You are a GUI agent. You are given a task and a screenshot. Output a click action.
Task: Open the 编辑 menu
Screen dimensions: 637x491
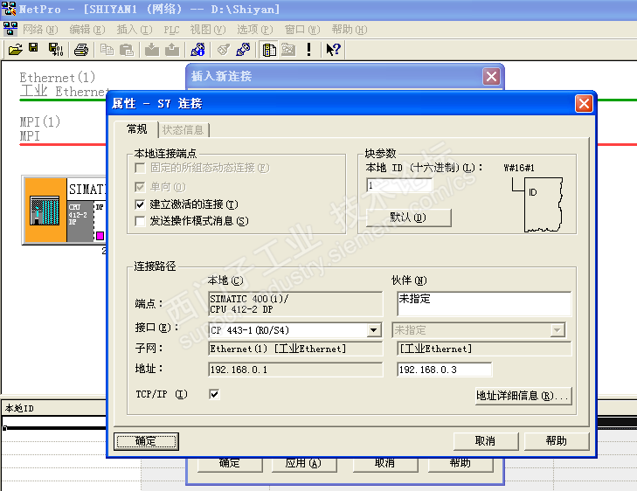click(x=87, y=30)
